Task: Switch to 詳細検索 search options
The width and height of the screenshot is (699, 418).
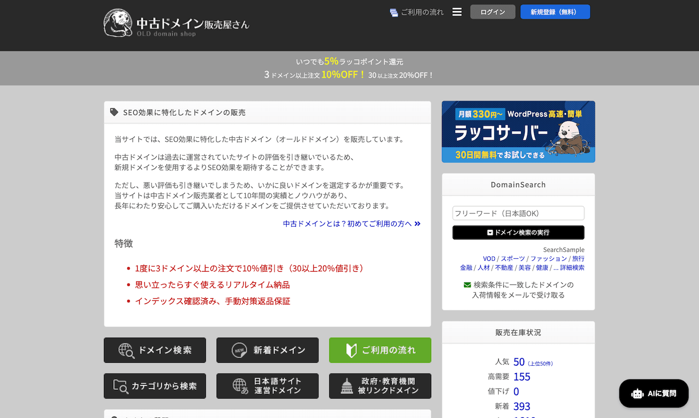Action: tap(571, 267)
